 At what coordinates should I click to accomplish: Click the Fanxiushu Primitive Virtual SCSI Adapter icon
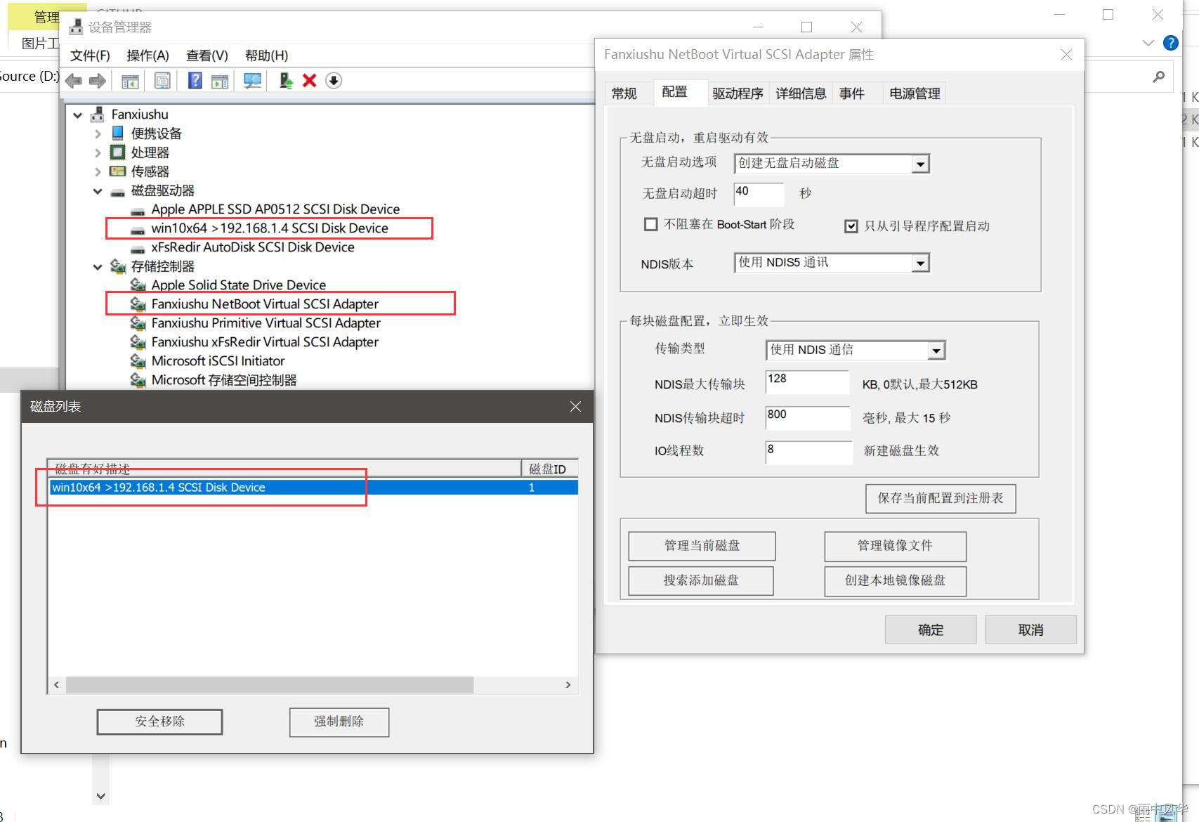pyautogui.click(x=138, y=322)
